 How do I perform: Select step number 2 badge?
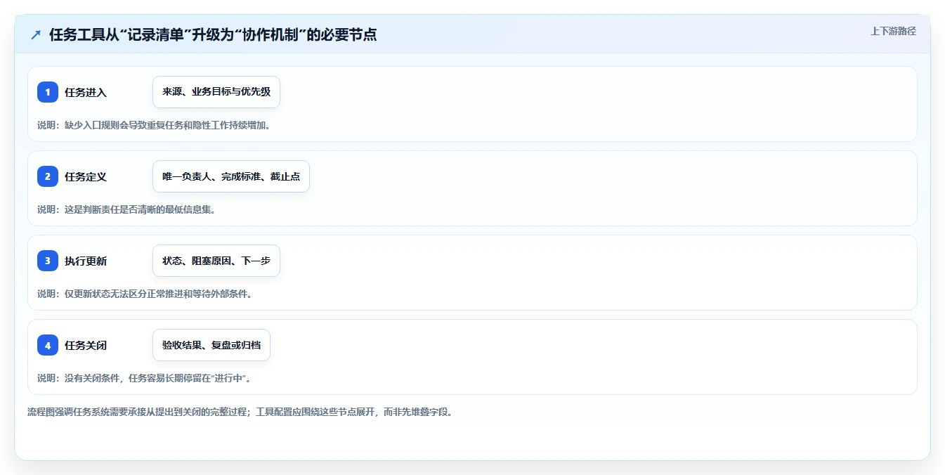(x=48, y=176)
